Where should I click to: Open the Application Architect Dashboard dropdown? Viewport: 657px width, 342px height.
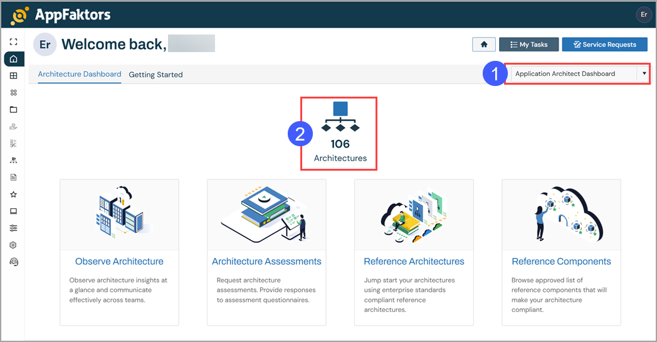click(x=573, y=74)
